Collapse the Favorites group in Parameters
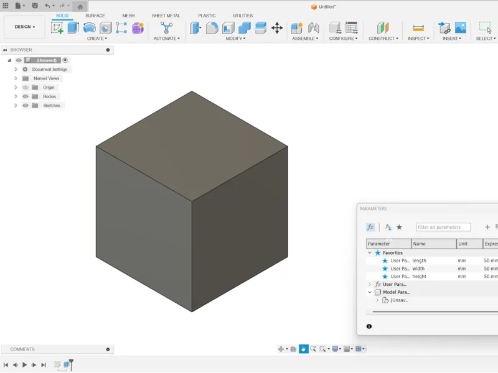498x373 pixels. click(370, 253)
